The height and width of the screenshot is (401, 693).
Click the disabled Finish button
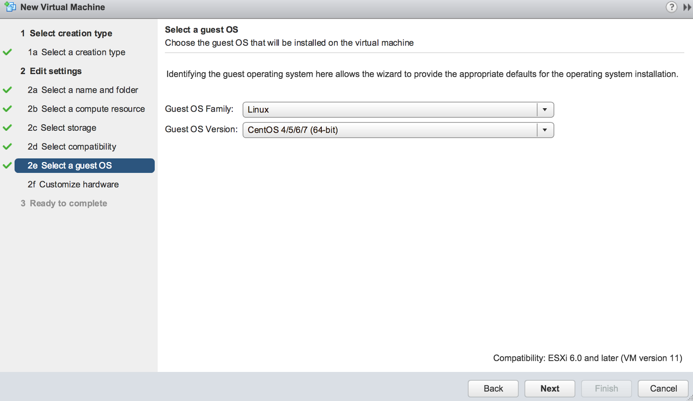[x=606, y=388]
